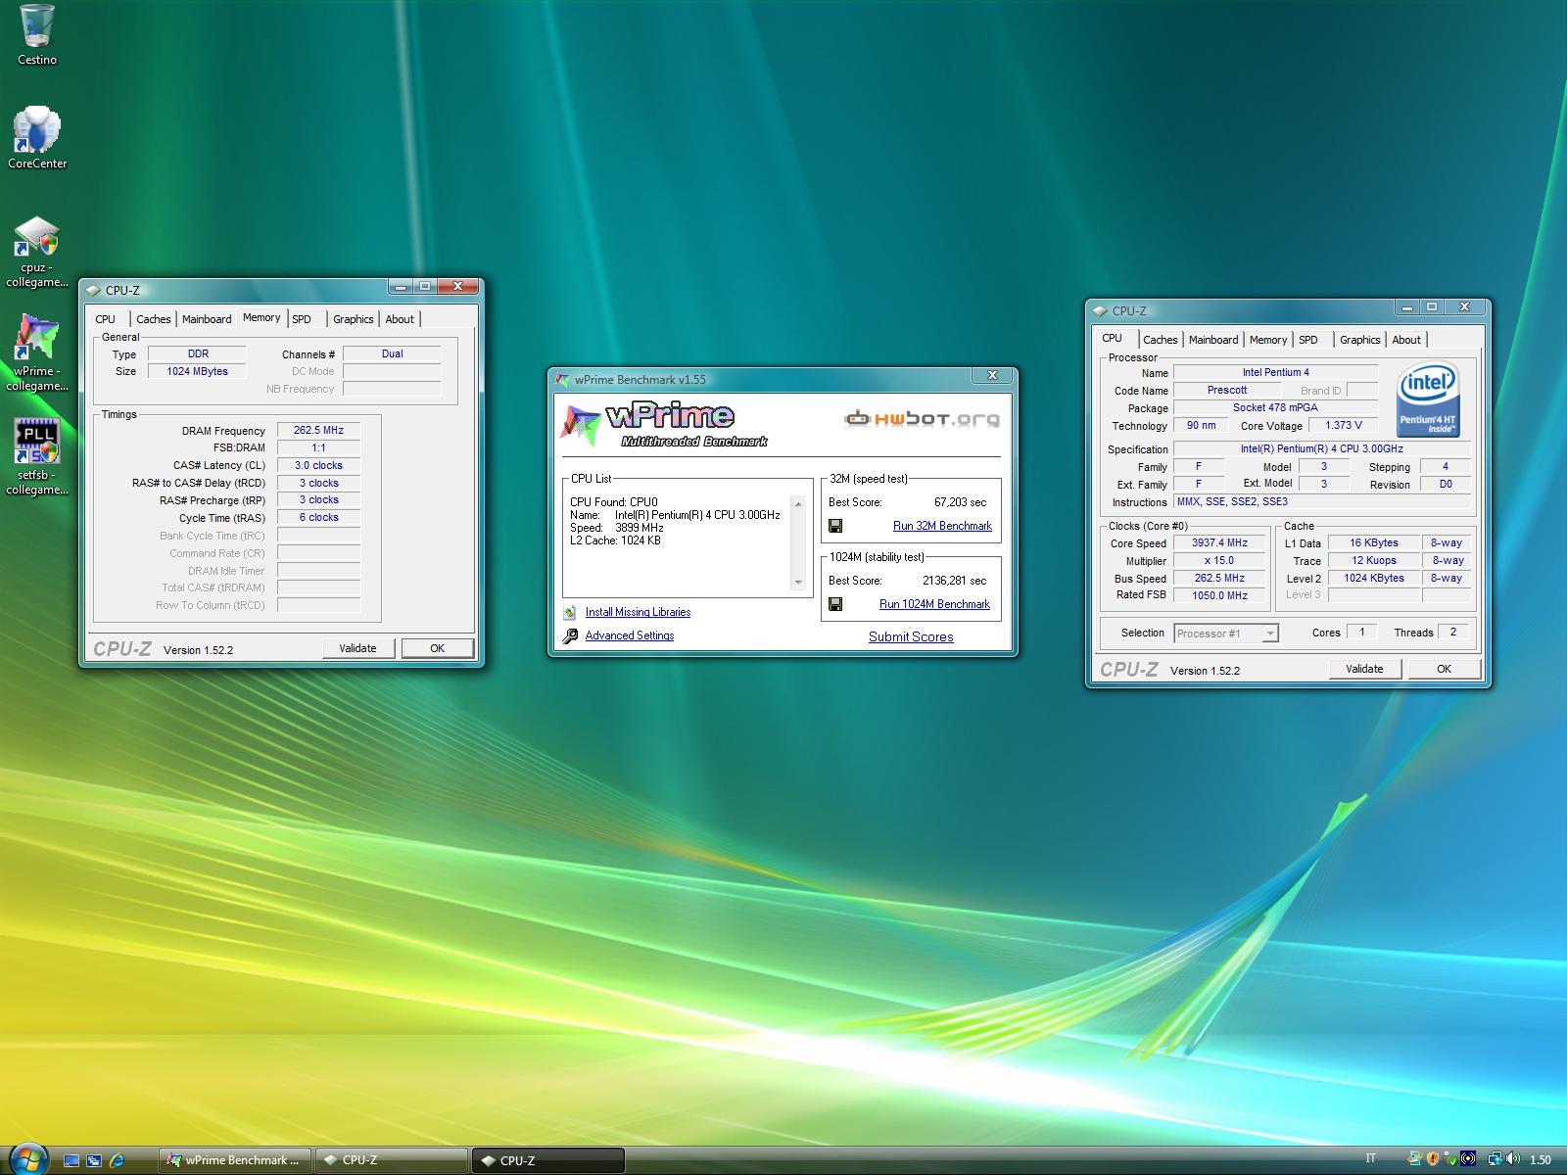Image resolution: width=1567 pixels, height=1175 pixels.
Task: Open the network connection tray icon
Action: point(1495,1159)
